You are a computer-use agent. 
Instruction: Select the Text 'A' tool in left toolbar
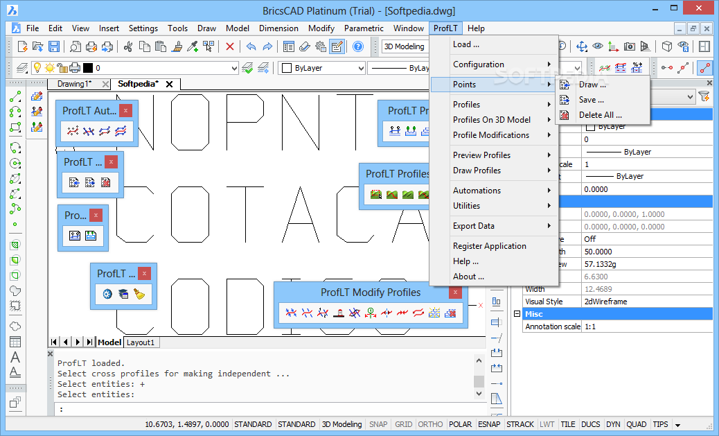[15, 357]
